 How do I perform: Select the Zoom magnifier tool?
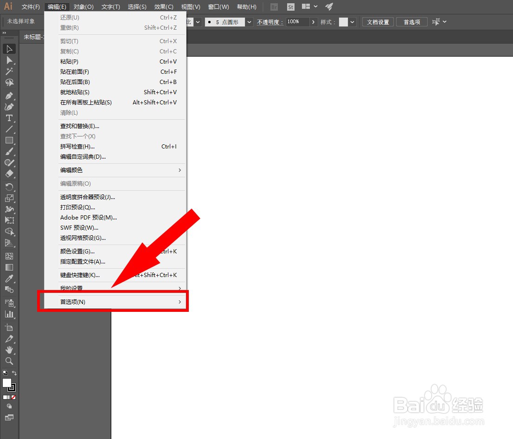(x=9, y=361)
